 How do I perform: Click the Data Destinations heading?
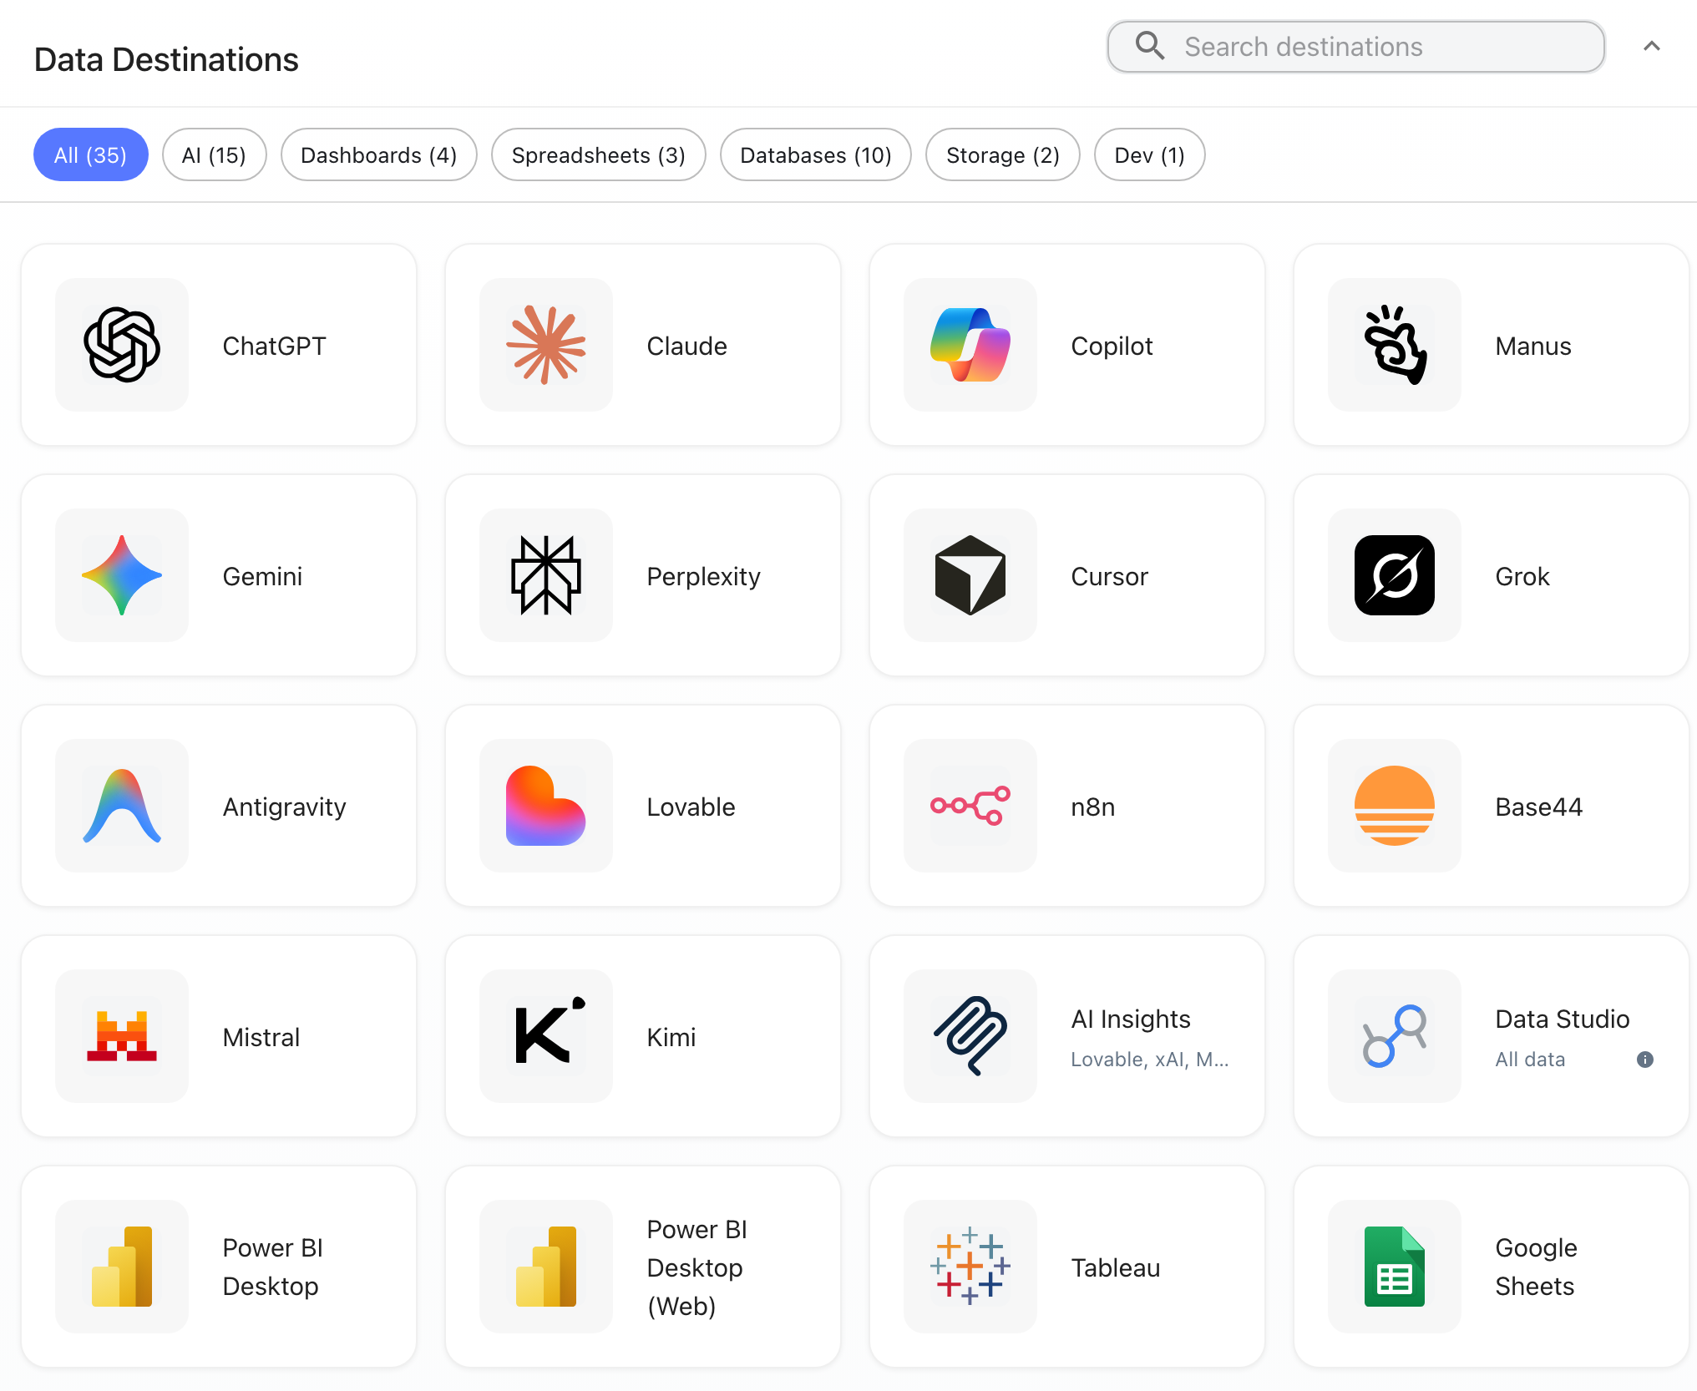tap(166, 59)
